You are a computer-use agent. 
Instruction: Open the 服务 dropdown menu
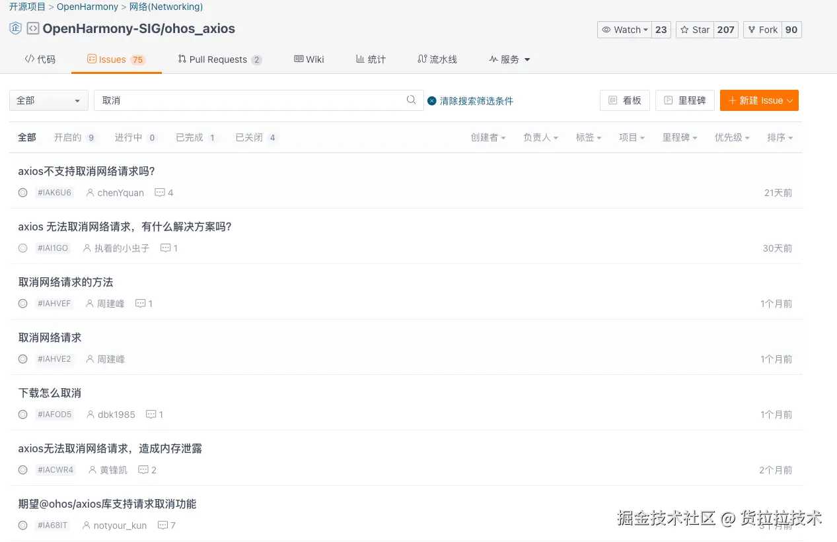509,59
